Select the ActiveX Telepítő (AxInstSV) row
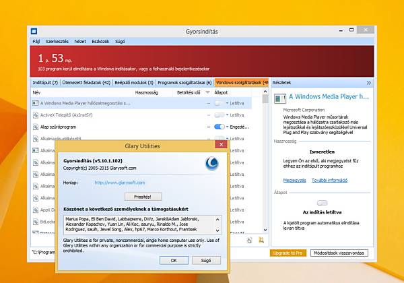404x283 pixels. 141,115
